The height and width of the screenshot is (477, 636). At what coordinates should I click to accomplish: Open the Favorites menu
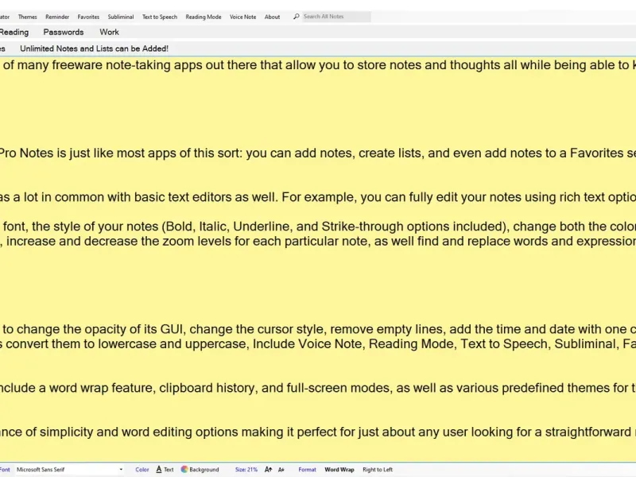pos(88,17)
